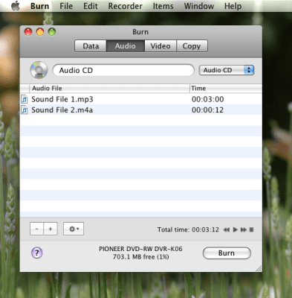Open the Help menu

[233, 6]
